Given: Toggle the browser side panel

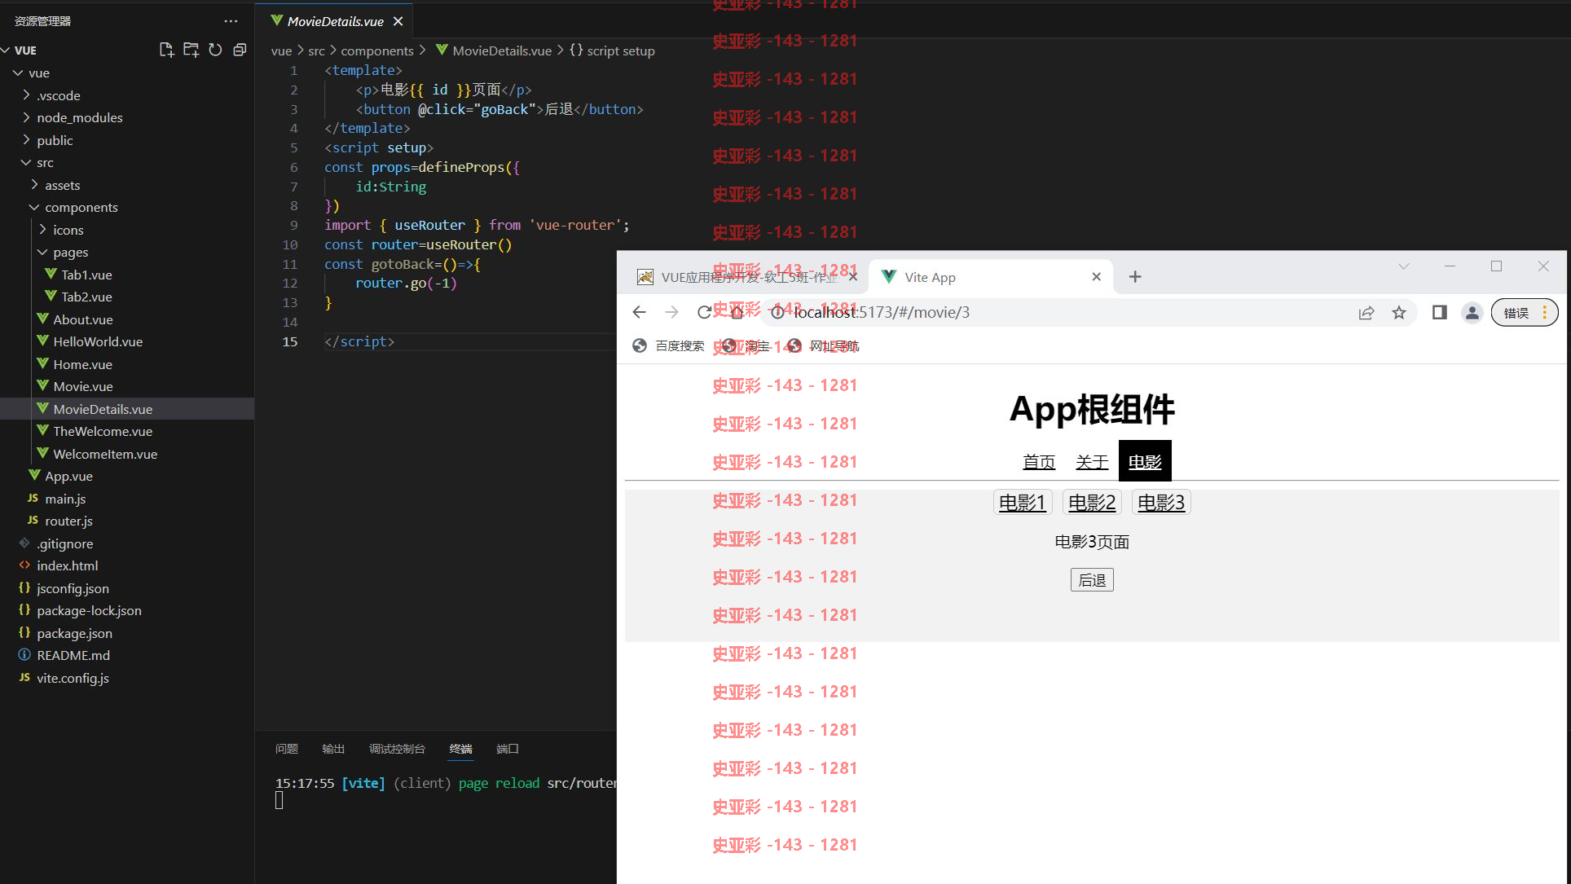Looking at the screenshot, I should (1440, 312).
